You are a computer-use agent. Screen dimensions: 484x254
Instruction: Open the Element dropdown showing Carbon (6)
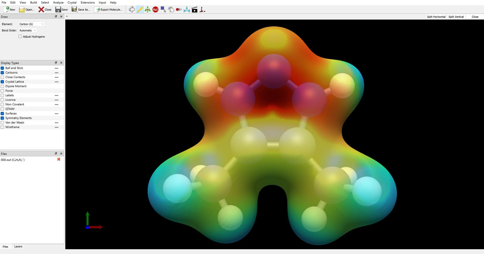click(x=32, y=24)
